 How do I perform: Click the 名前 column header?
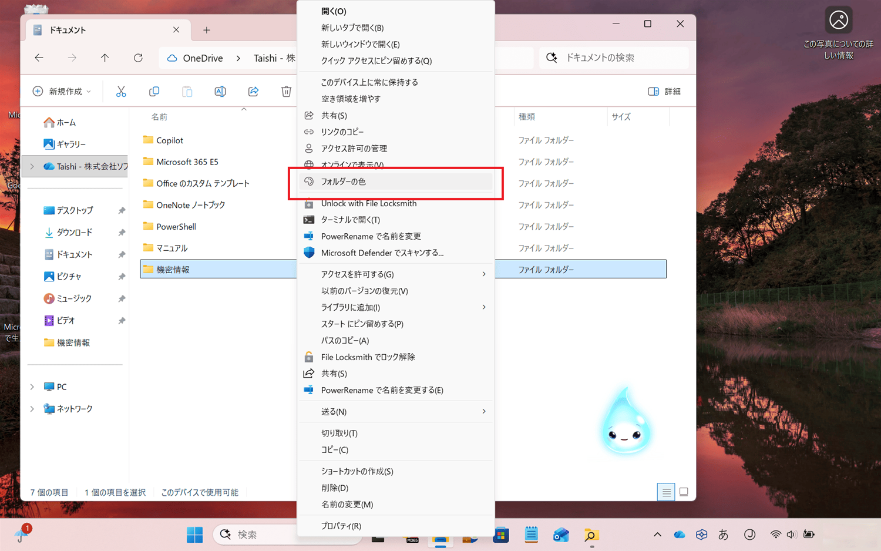[159, 117]
